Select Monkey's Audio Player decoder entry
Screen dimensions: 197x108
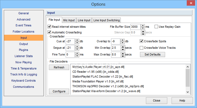(x=98, y=67)
